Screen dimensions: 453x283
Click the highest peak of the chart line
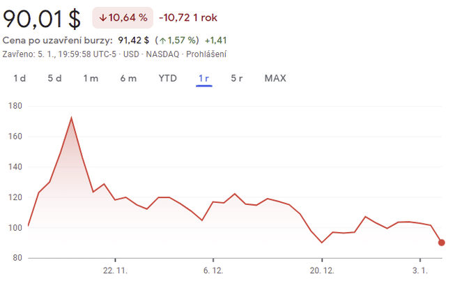tap(71, 118)
